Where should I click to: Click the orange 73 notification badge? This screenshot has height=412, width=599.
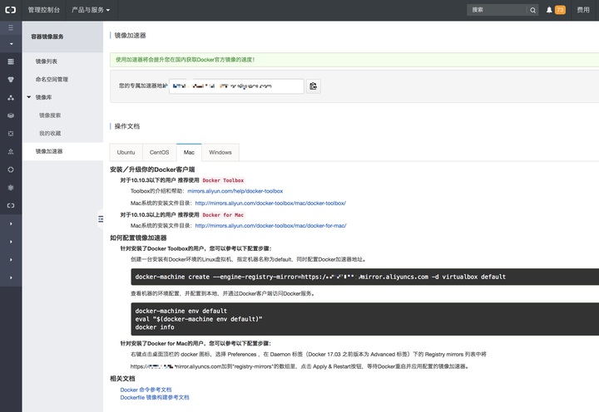point(560,10)
